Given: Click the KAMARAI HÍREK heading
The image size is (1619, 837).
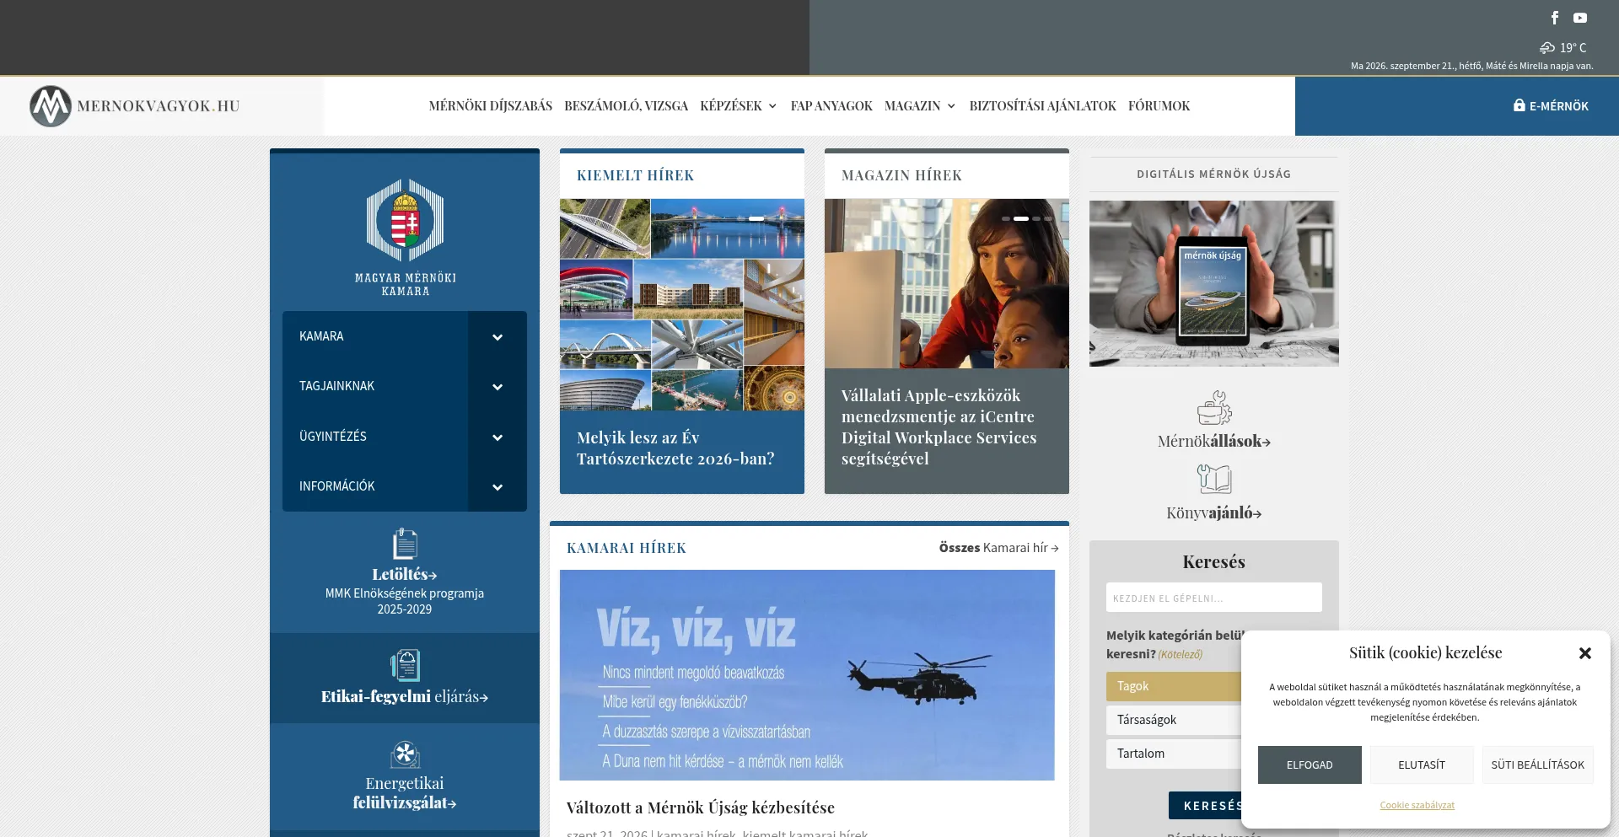Looking at the screenshot, I should pos(627,548).
